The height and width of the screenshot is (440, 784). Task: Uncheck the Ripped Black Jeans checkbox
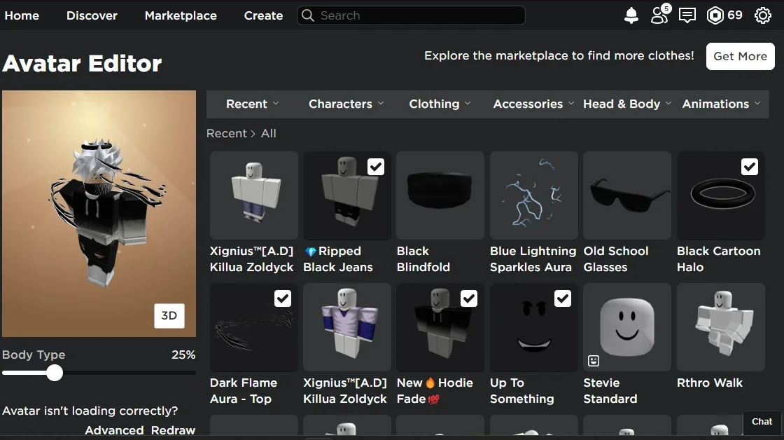coord(375,167)
